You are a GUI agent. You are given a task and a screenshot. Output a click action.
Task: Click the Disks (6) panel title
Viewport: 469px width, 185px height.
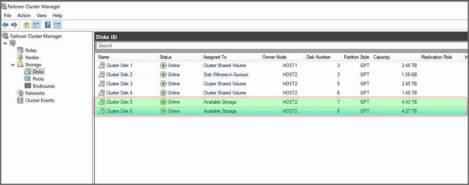click(x=107, y=37)
